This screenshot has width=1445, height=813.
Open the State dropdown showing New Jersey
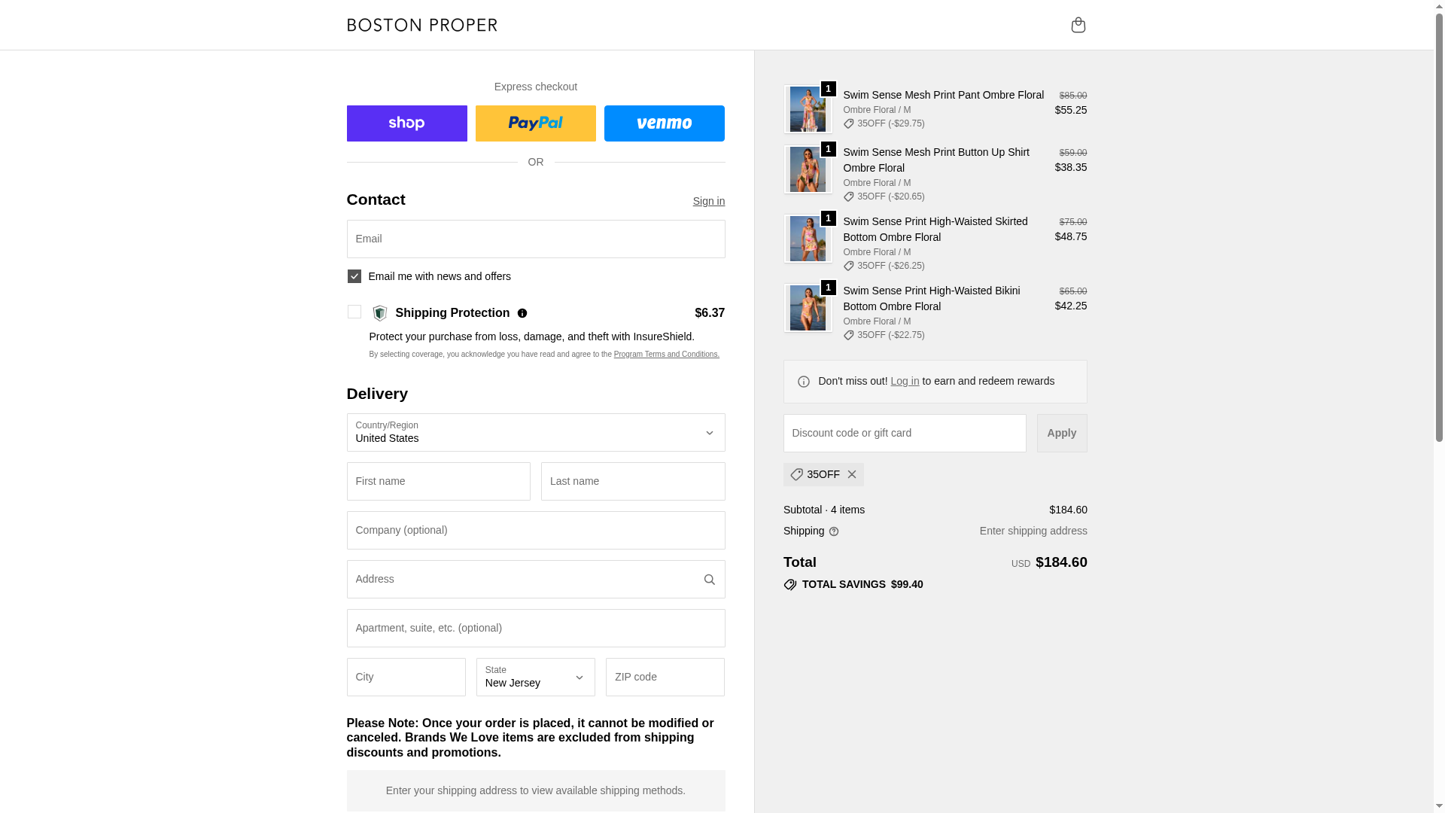click(536, 677)
